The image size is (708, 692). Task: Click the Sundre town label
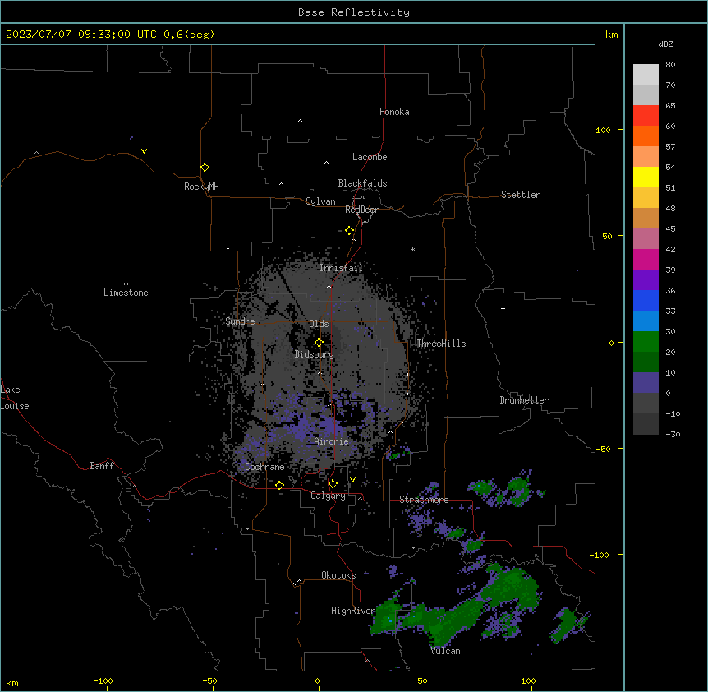240,321
